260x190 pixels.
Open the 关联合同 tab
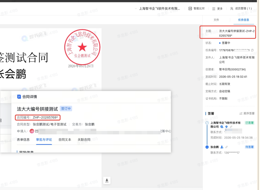(x=84, y=140)
